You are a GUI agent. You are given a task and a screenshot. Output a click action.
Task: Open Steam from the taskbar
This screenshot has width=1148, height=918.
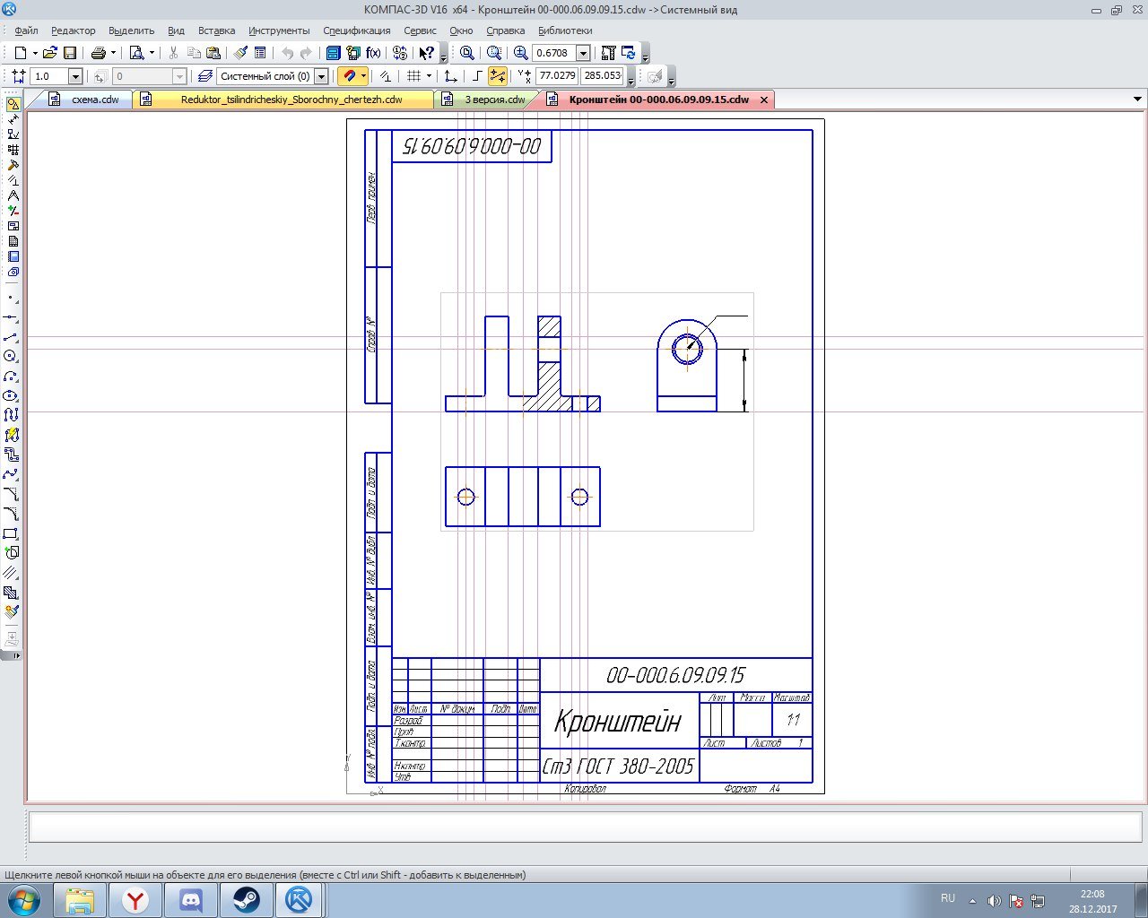click(246, 899)
